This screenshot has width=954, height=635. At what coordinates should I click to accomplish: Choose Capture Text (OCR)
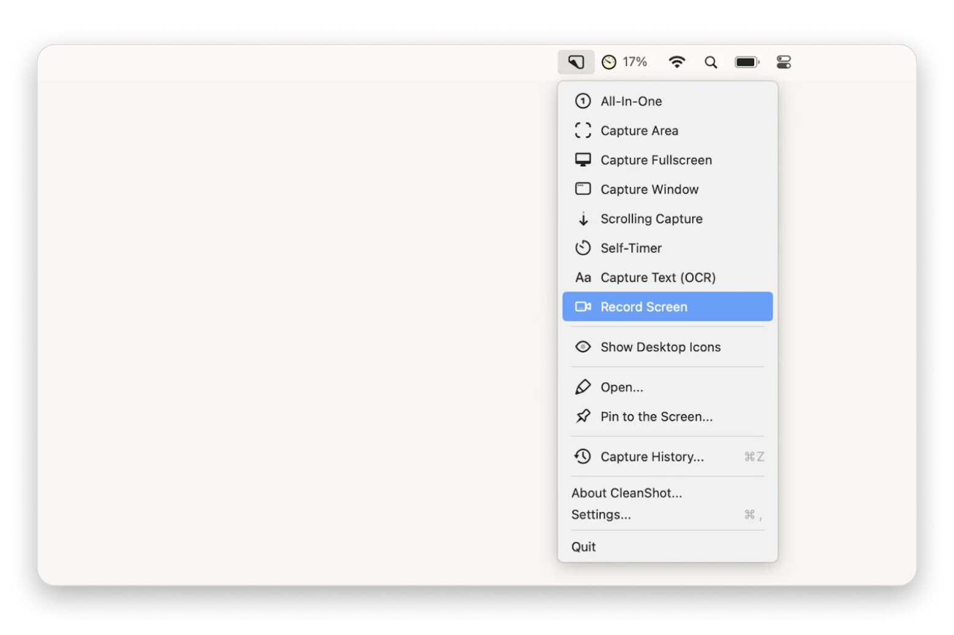click(x=667, y=277)
